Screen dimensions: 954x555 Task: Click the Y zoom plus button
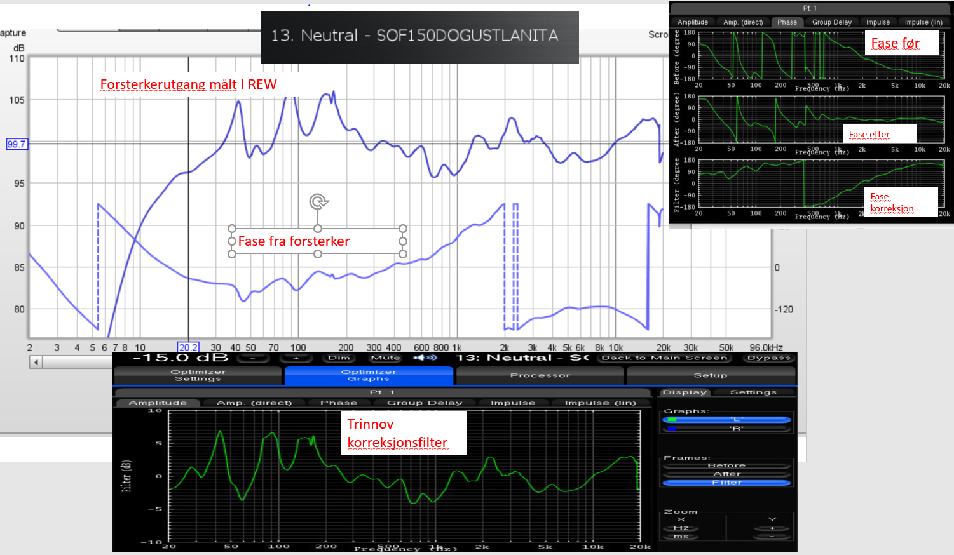pyautogui.click(x=772, y=528)
